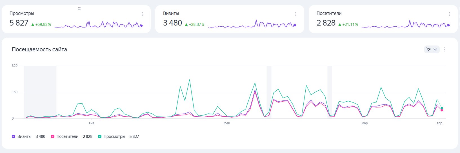Click the Посещаемость сайта chart heading
Viewport: 460px width, 153px height.
click(x=39, y=49)
